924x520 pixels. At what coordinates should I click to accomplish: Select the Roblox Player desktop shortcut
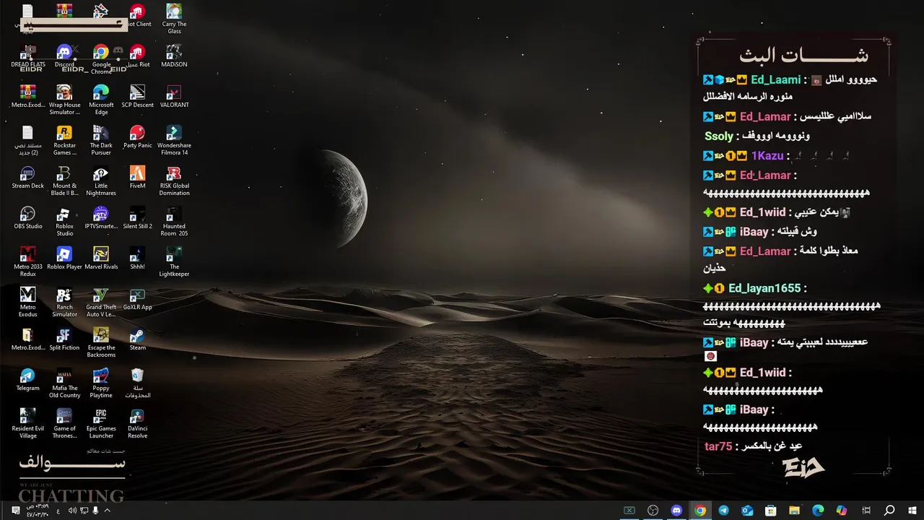click(64, 259)
